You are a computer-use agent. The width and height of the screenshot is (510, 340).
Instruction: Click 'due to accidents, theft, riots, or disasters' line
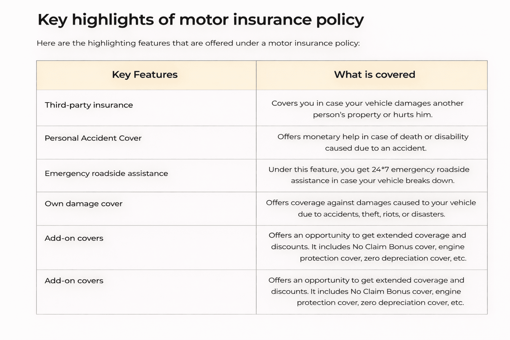(x=371, y=214)
